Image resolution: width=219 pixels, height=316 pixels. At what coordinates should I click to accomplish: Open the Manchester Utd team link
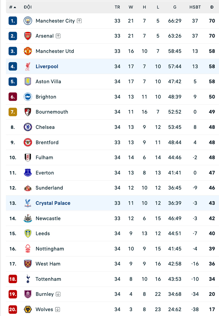(x=55, y=51)
